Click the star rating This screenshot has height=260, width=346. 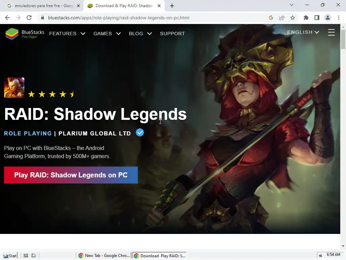[51, 94]
